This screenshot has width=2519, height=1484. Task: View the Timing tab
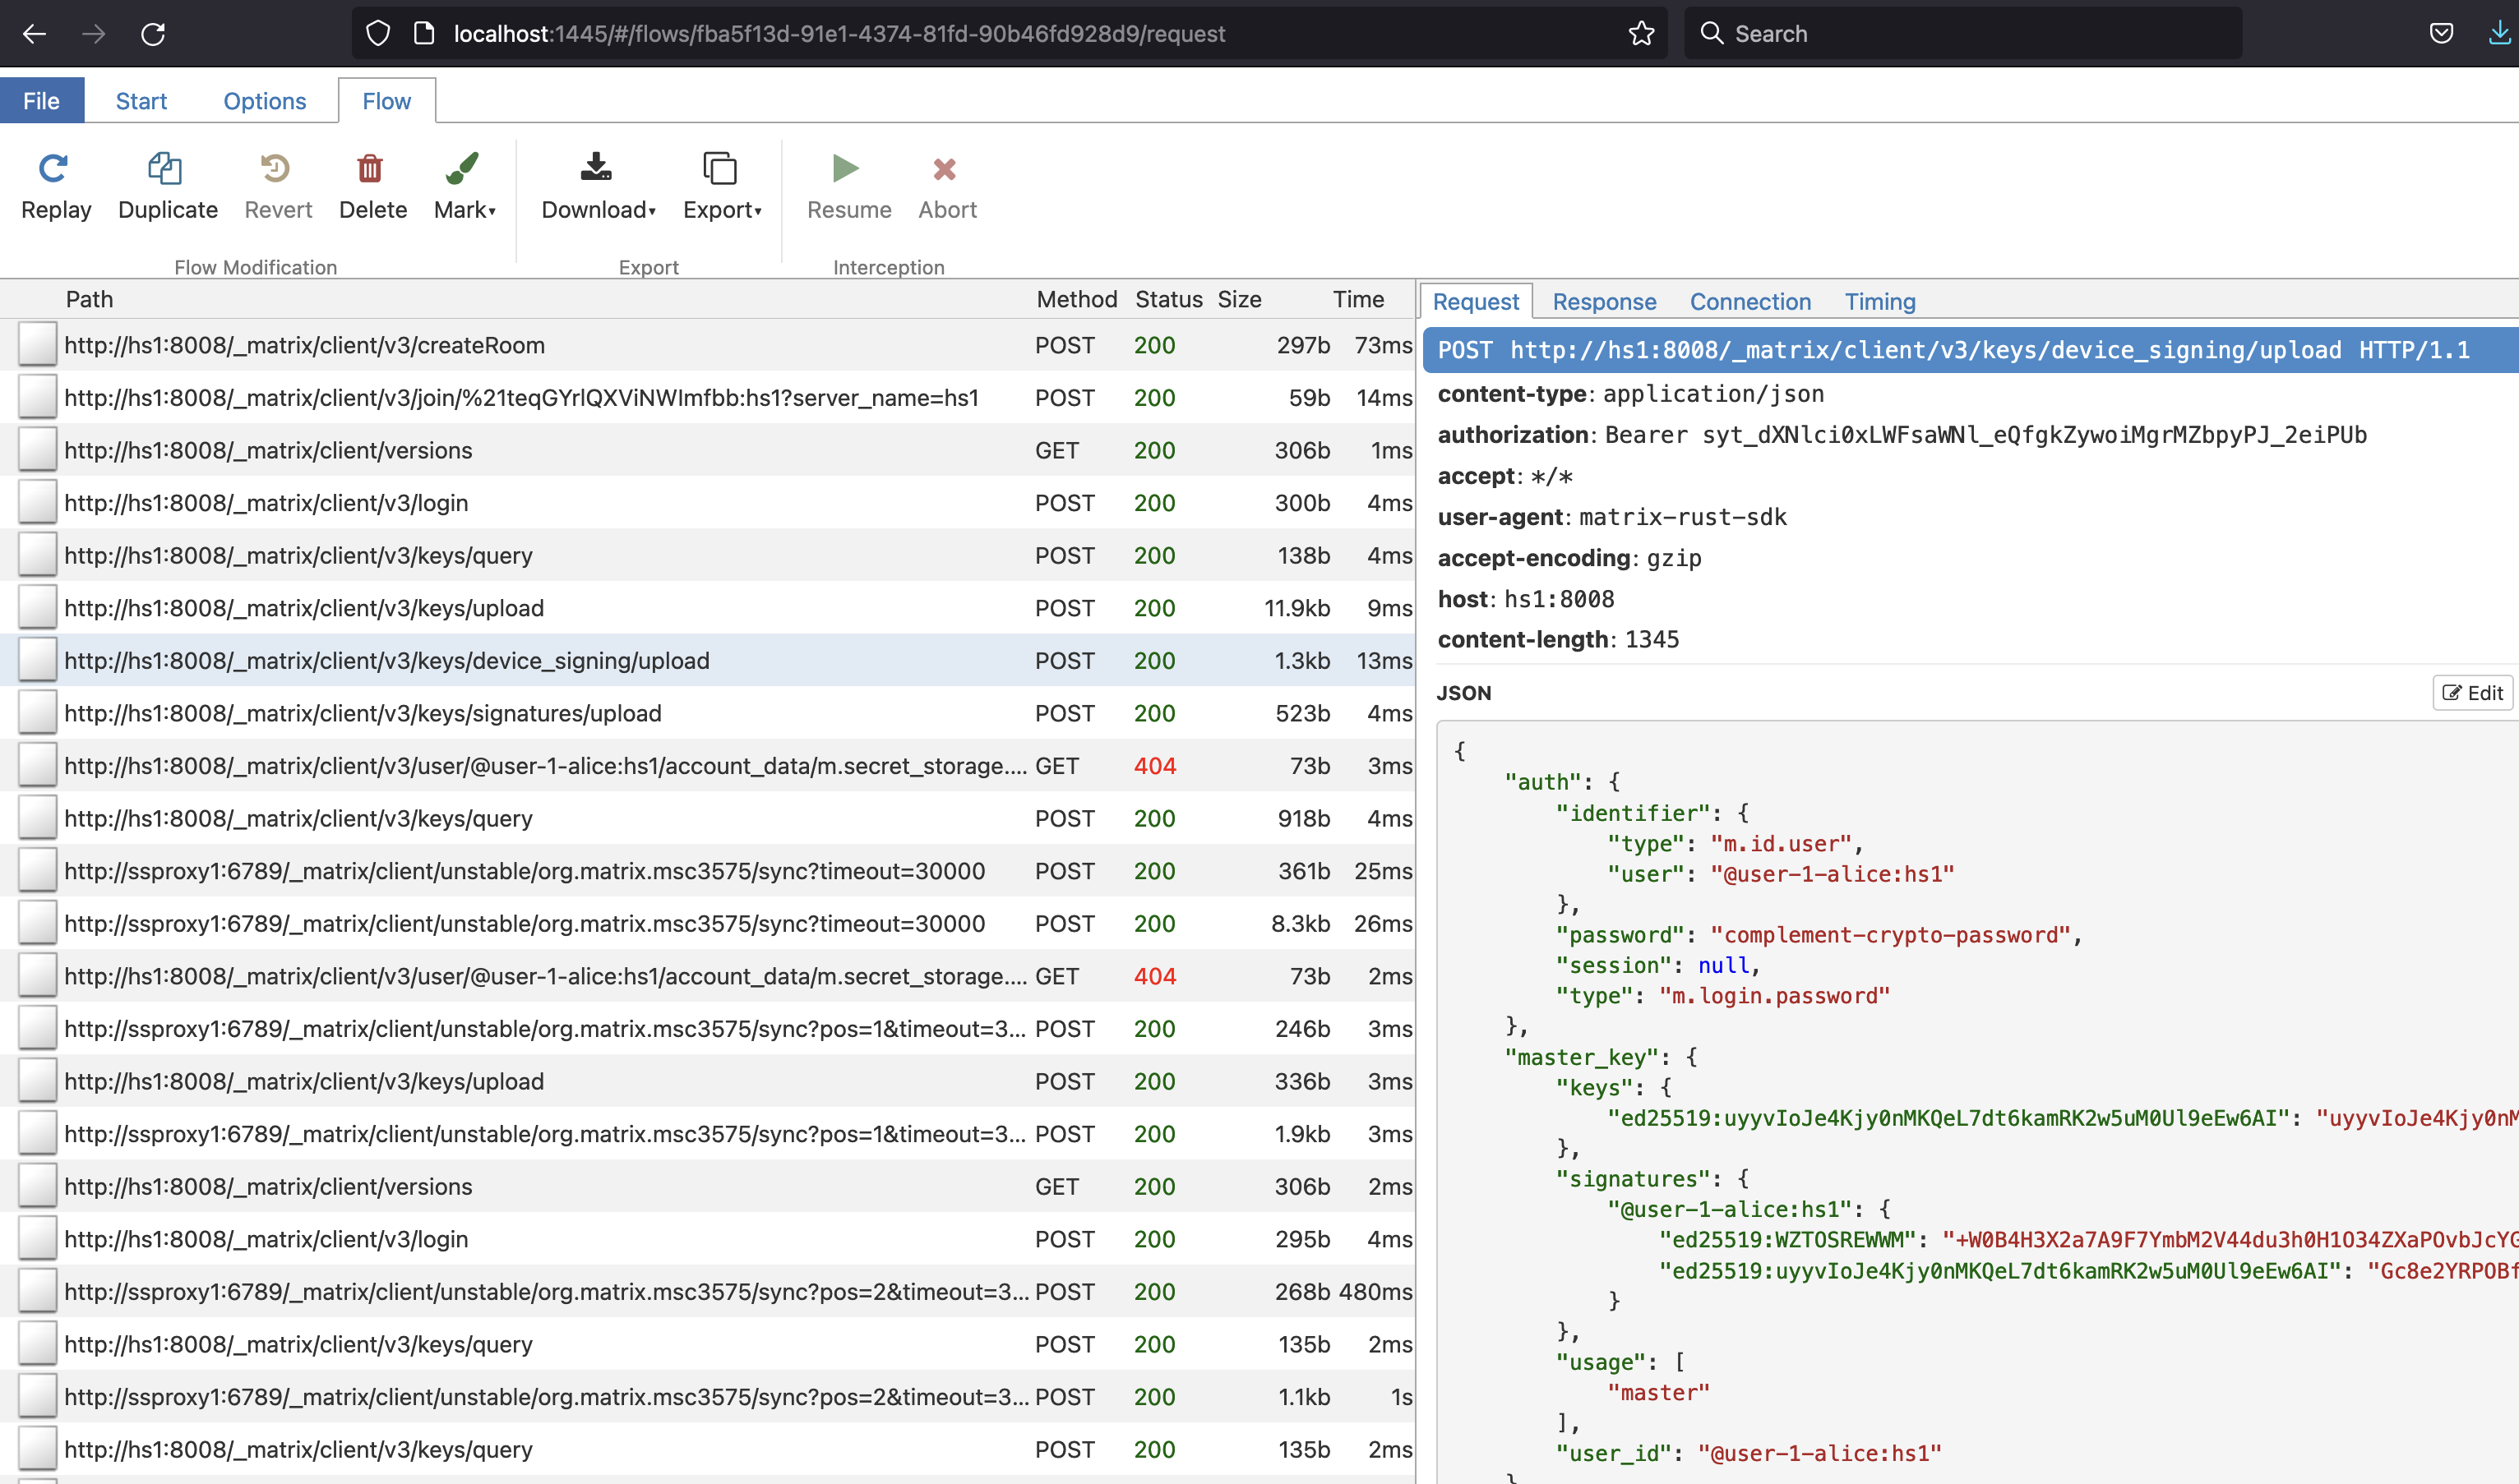[1879, 301]
